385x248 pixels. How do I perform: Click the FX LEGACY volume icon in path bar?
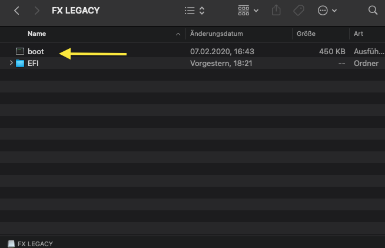[11, 243]
